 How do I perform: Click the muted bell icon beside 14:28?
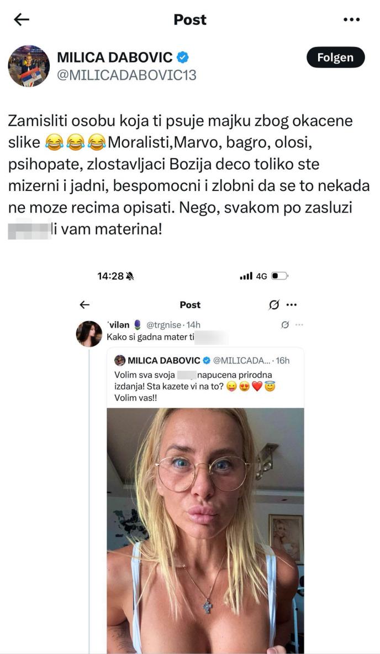(x=130, y=276)
